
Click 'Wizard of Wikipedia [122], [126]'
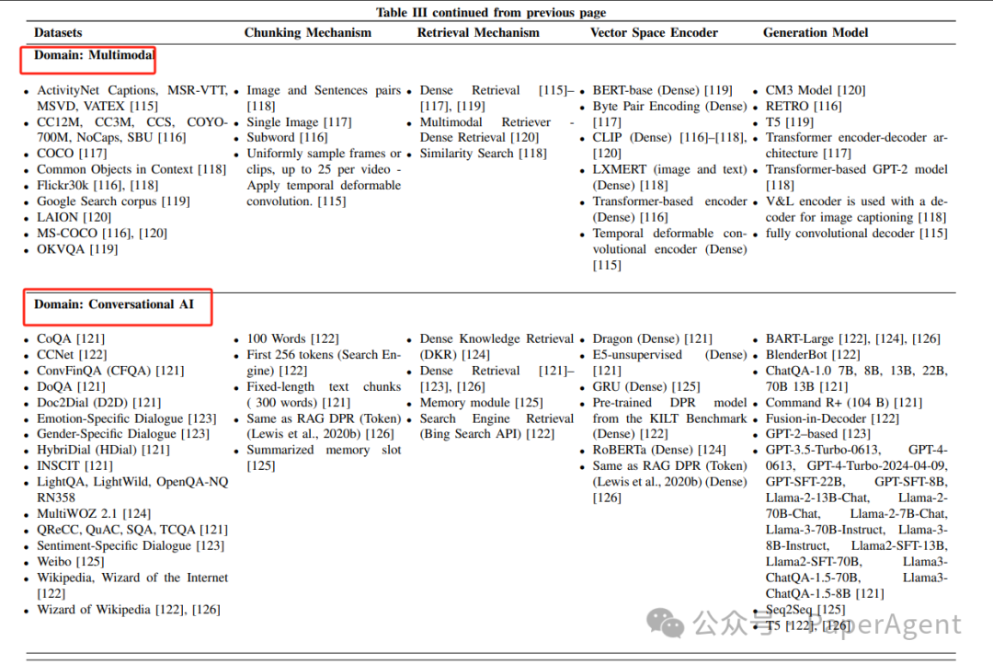(x=129, y=610)
